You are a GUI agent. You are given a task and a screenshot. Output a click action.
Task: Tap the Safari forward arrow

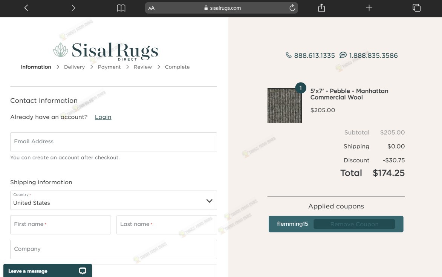click(73, 8)
